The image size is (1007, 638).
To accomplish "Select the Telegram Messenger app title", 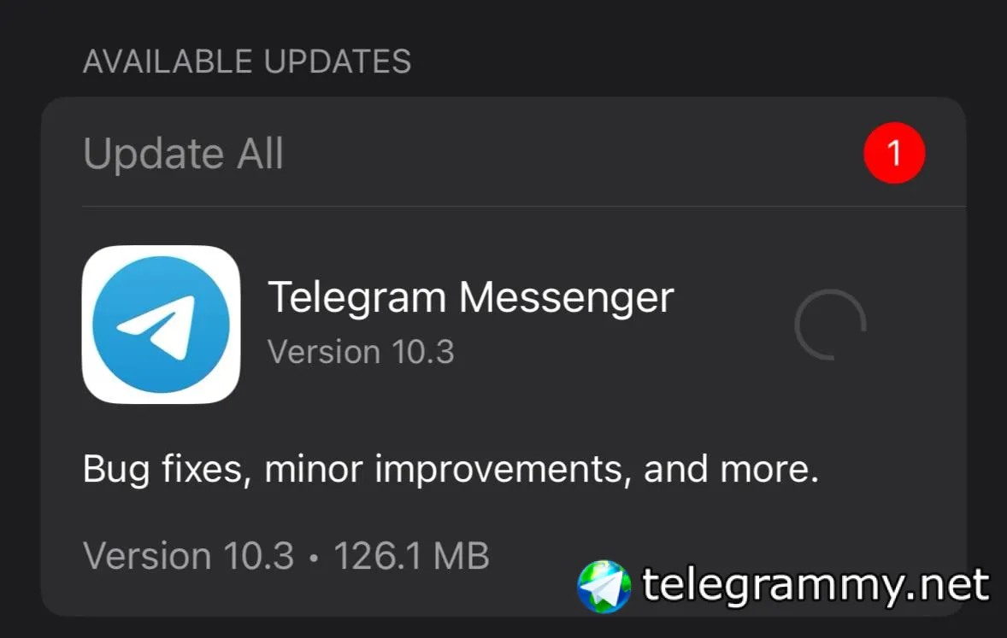I will click(471, 298).
